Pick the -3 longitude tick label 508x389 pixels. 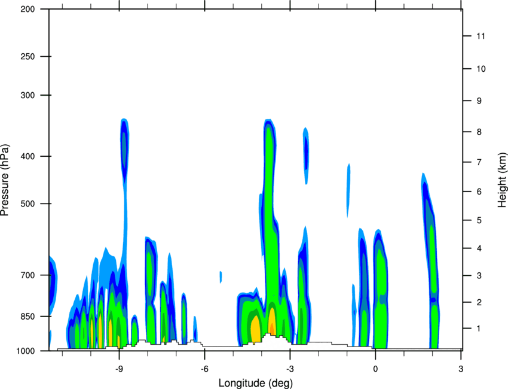coord(290,369)
